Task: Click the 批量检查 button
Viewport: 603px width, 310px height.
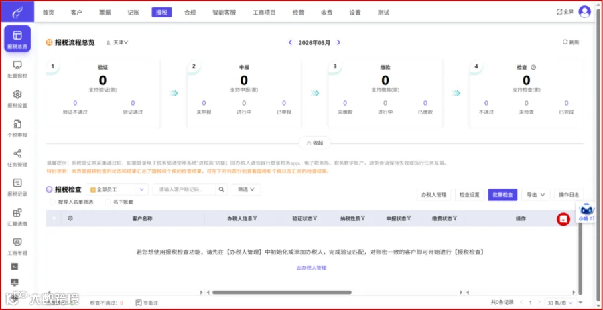Action: tap(503, 195)
